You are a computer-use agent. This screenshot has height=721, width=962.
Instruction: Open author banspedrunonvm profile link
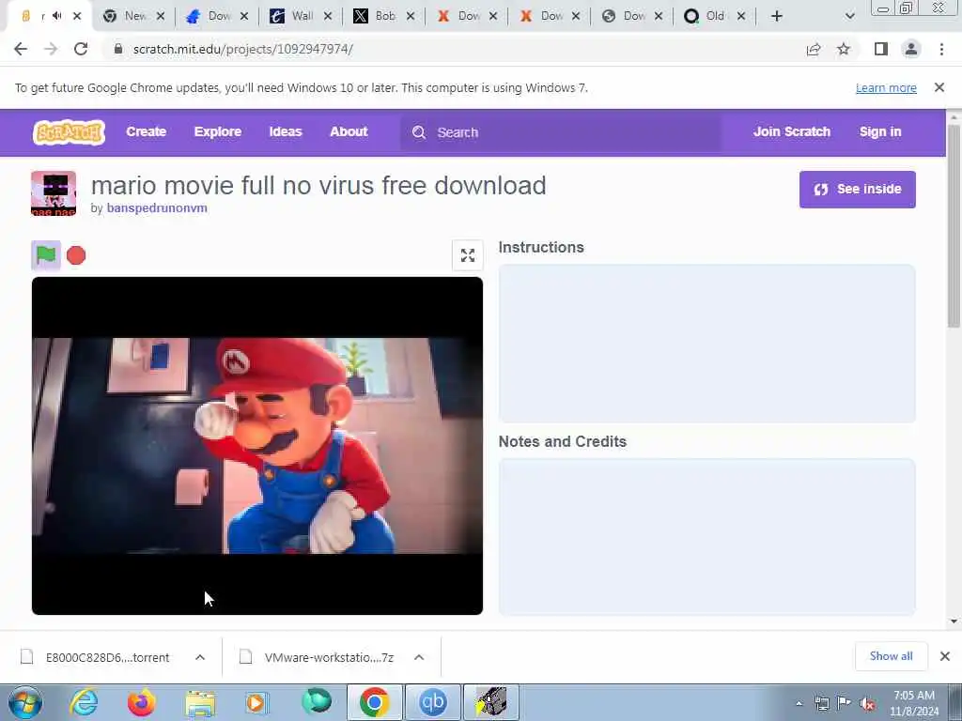(157, 207)
